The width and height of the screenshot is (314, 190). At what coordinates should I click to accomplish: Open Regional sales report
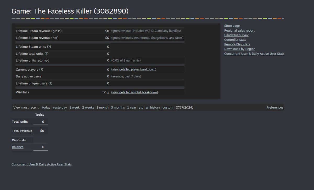tap(239, 31)
